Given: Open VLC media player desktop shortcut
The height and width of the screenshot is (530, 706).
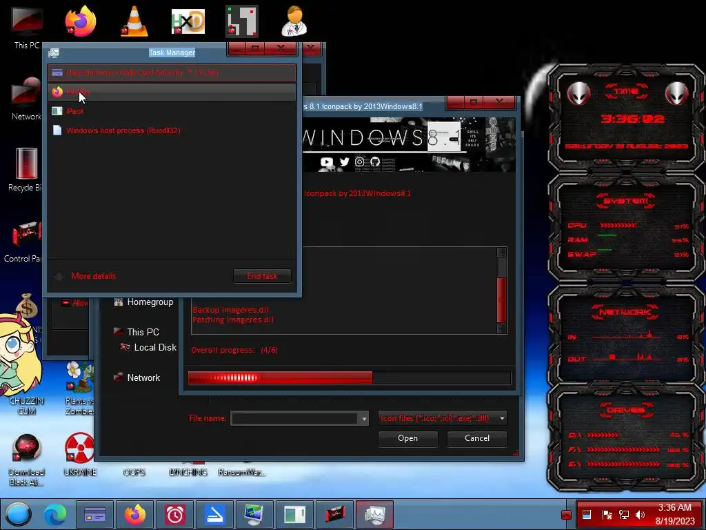Looking at the screenshot, I should click(134, 21).
